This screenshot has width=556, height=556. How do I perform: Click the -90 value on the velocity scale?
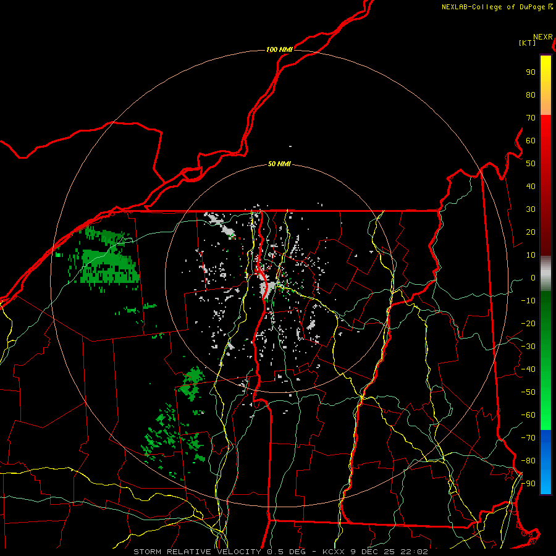(x=528, y=484)
